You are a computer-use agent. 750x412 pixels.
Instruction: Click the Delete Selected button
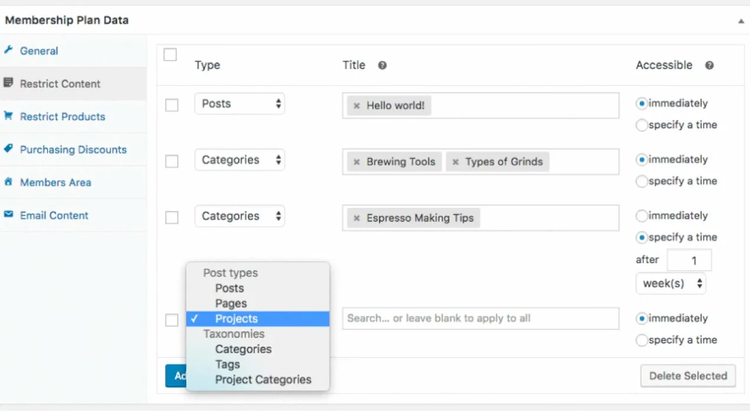[x=688, y=376]
